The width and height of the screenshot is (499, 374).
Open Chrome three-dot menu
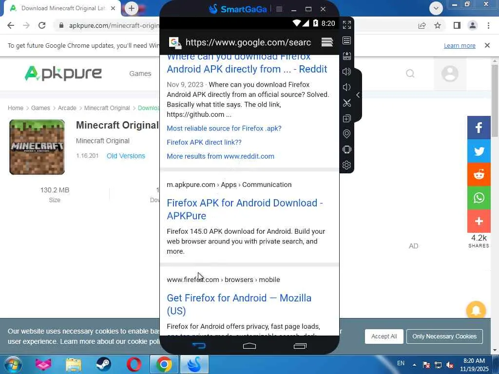click(x=488, y=25)
